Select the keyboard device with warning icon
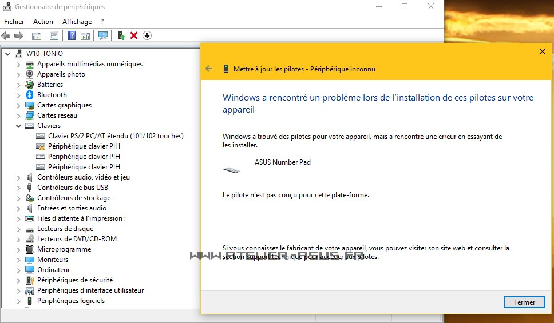This screenshot has width=554, height=323. pyautogui.click(x=84, y=146)
